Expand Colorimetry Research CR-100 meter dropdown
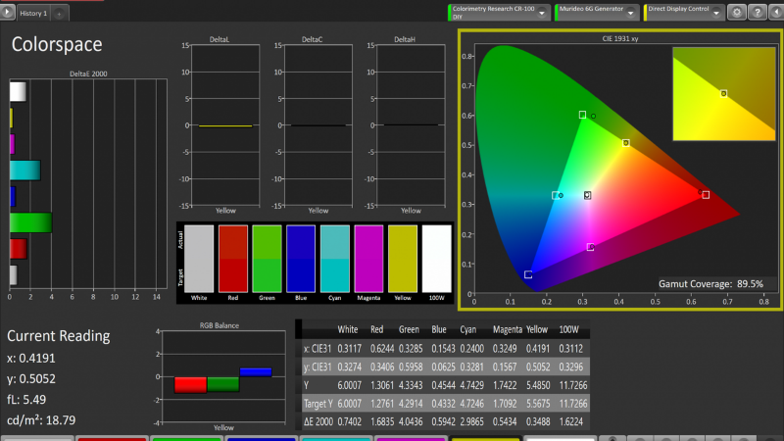Image resolution: width=784 pixels, height=441 pixels. (542, 13)
